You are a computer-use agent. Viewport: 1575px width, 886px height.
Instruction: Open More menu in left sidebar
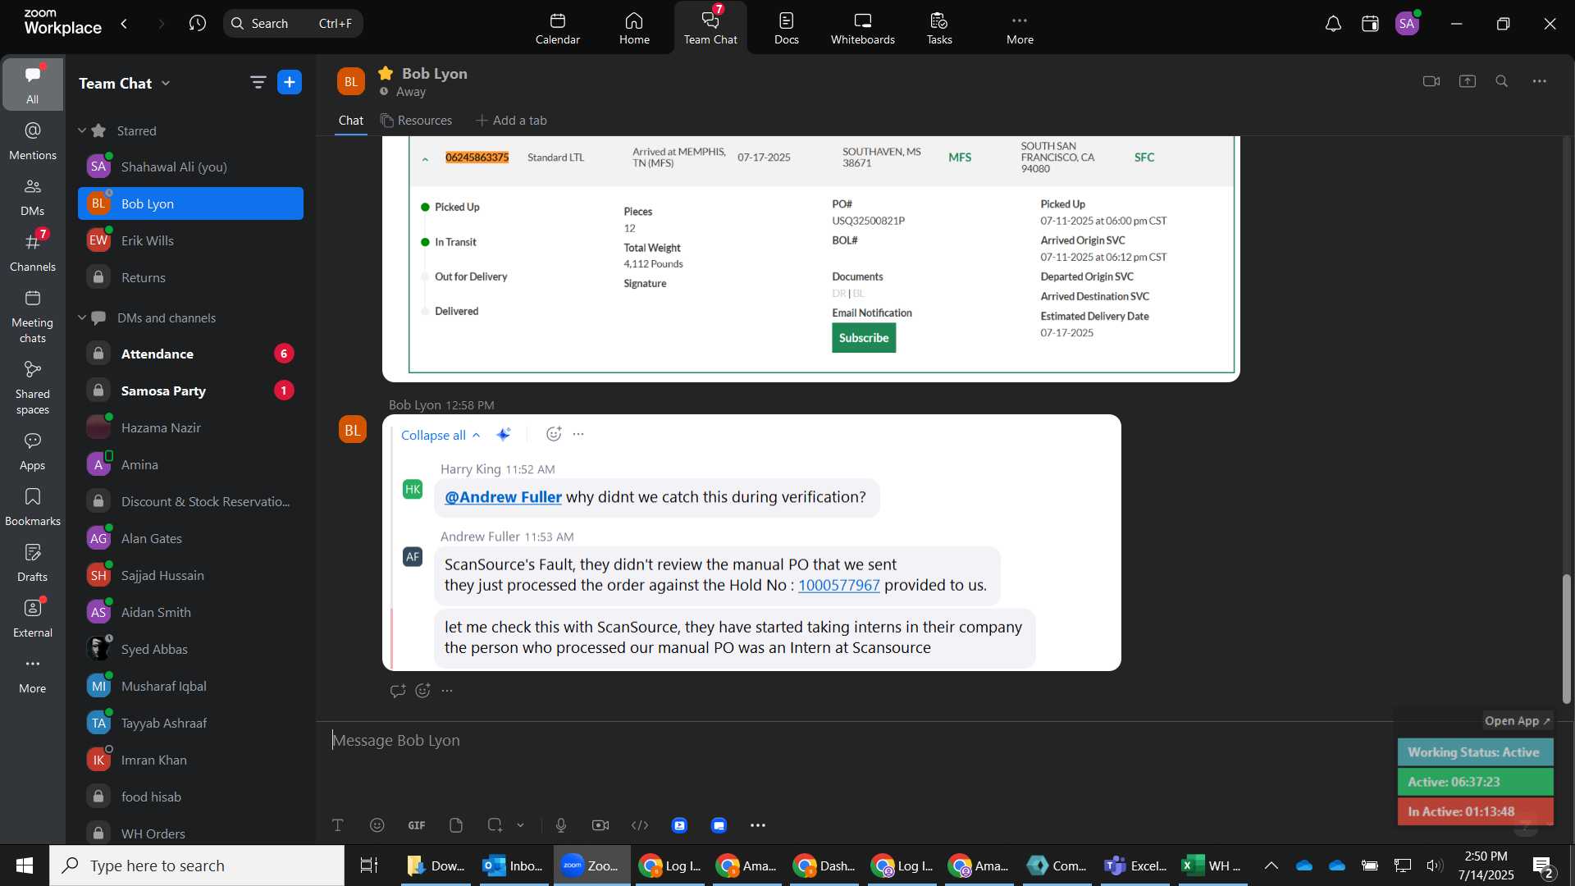tap(33, 675)
